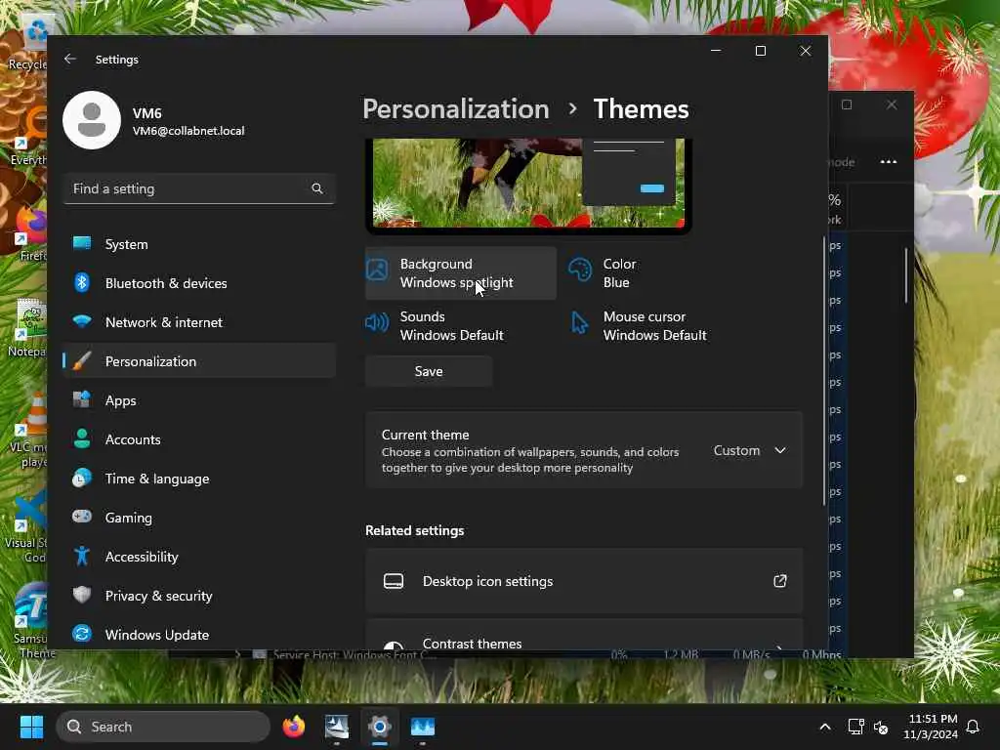Click the Time & language clock icon
The image size is (1000, 750).
(x=82, y=478)
